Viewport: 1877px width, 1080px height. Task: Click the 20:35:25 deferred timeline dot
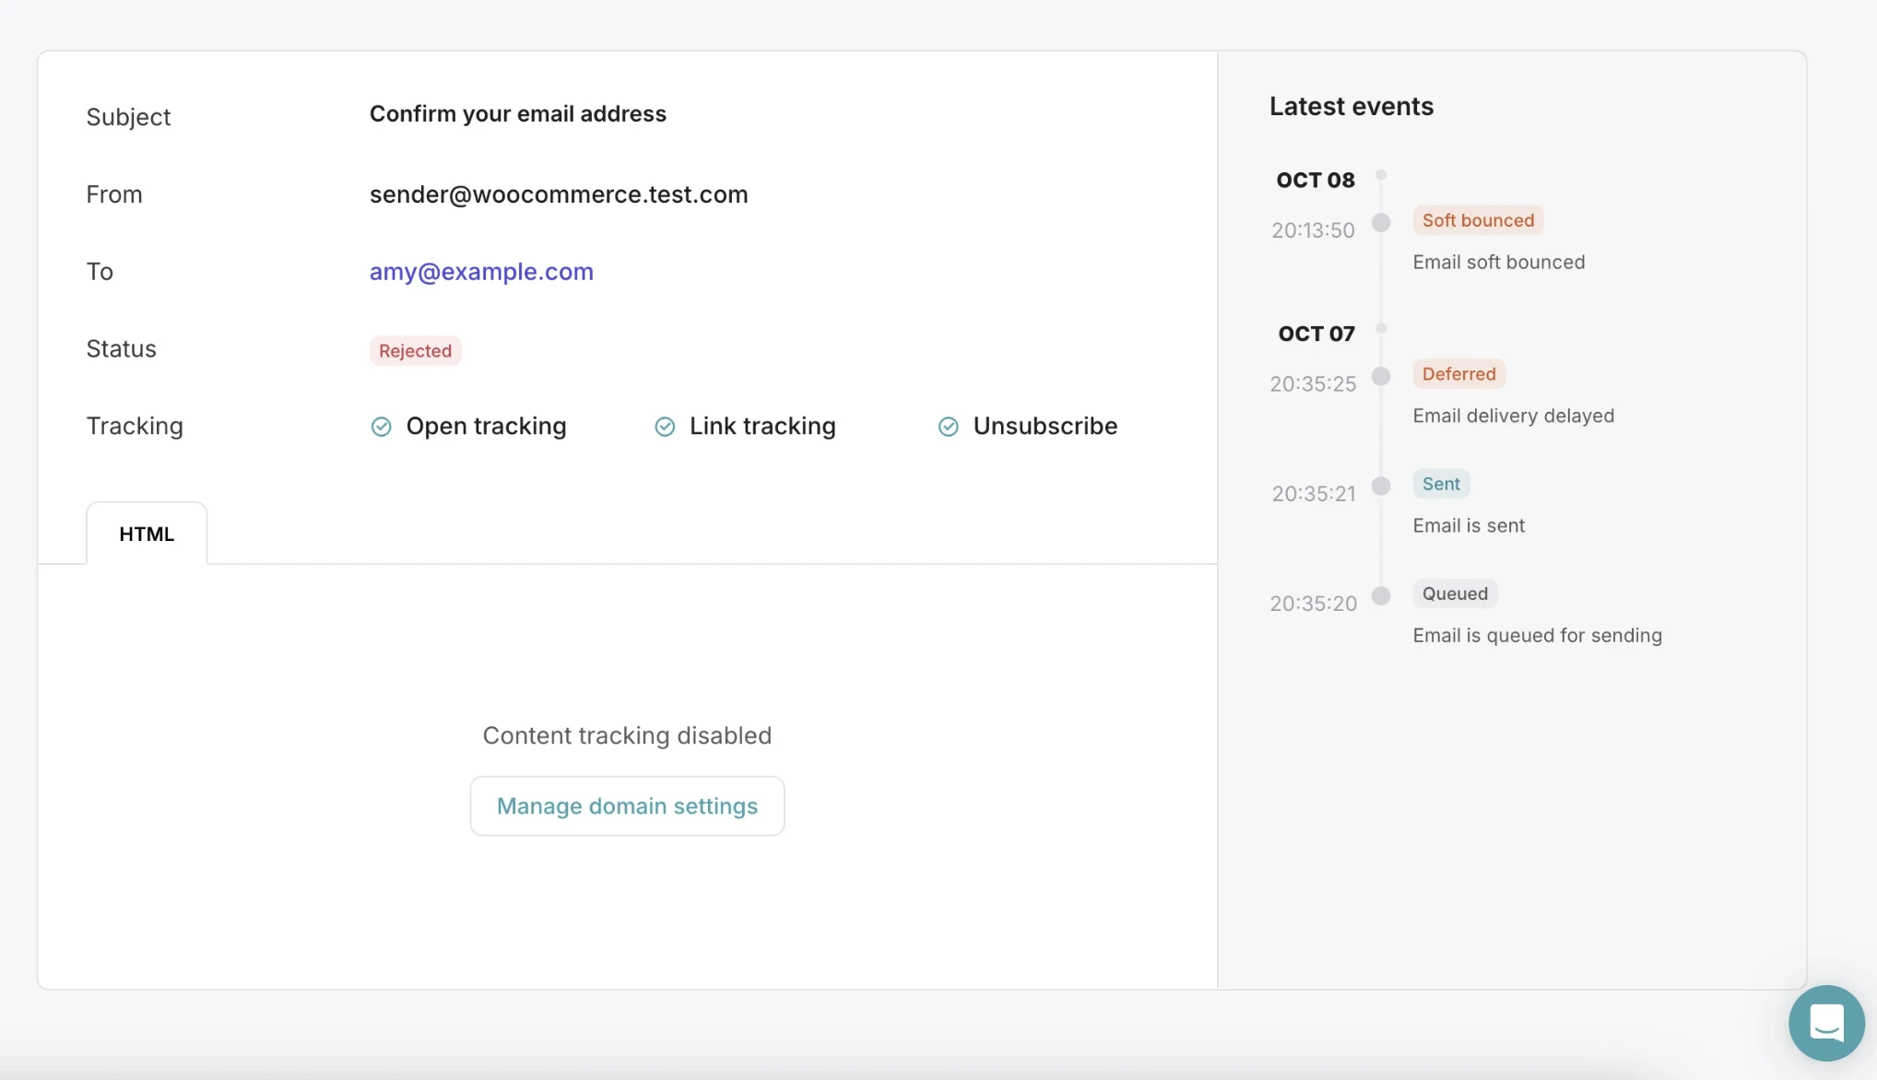1381,376
